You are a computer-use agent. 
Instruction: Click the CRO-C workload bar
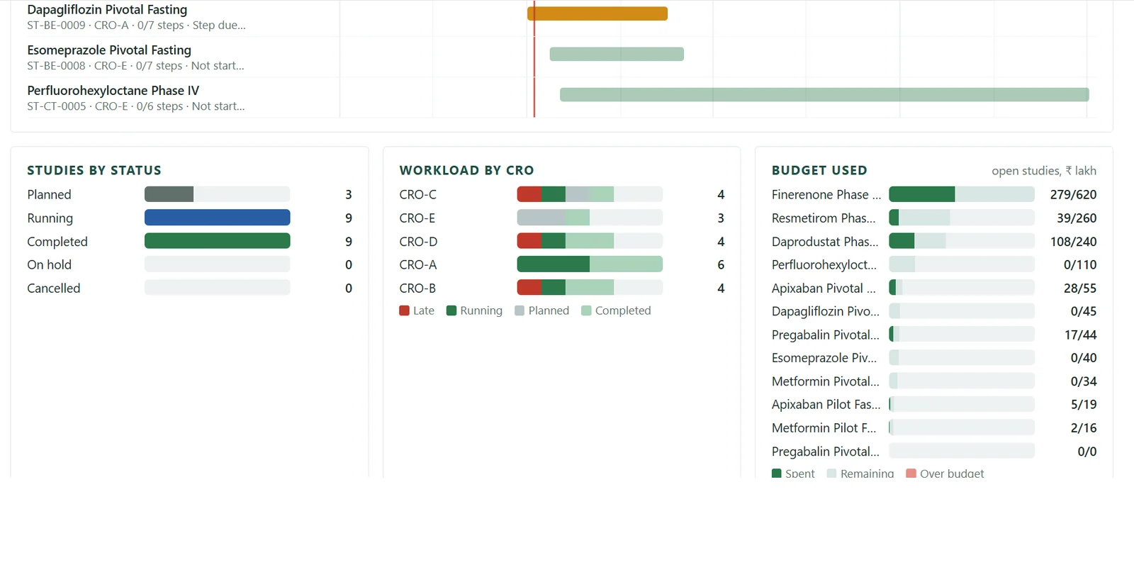[590, 194]
